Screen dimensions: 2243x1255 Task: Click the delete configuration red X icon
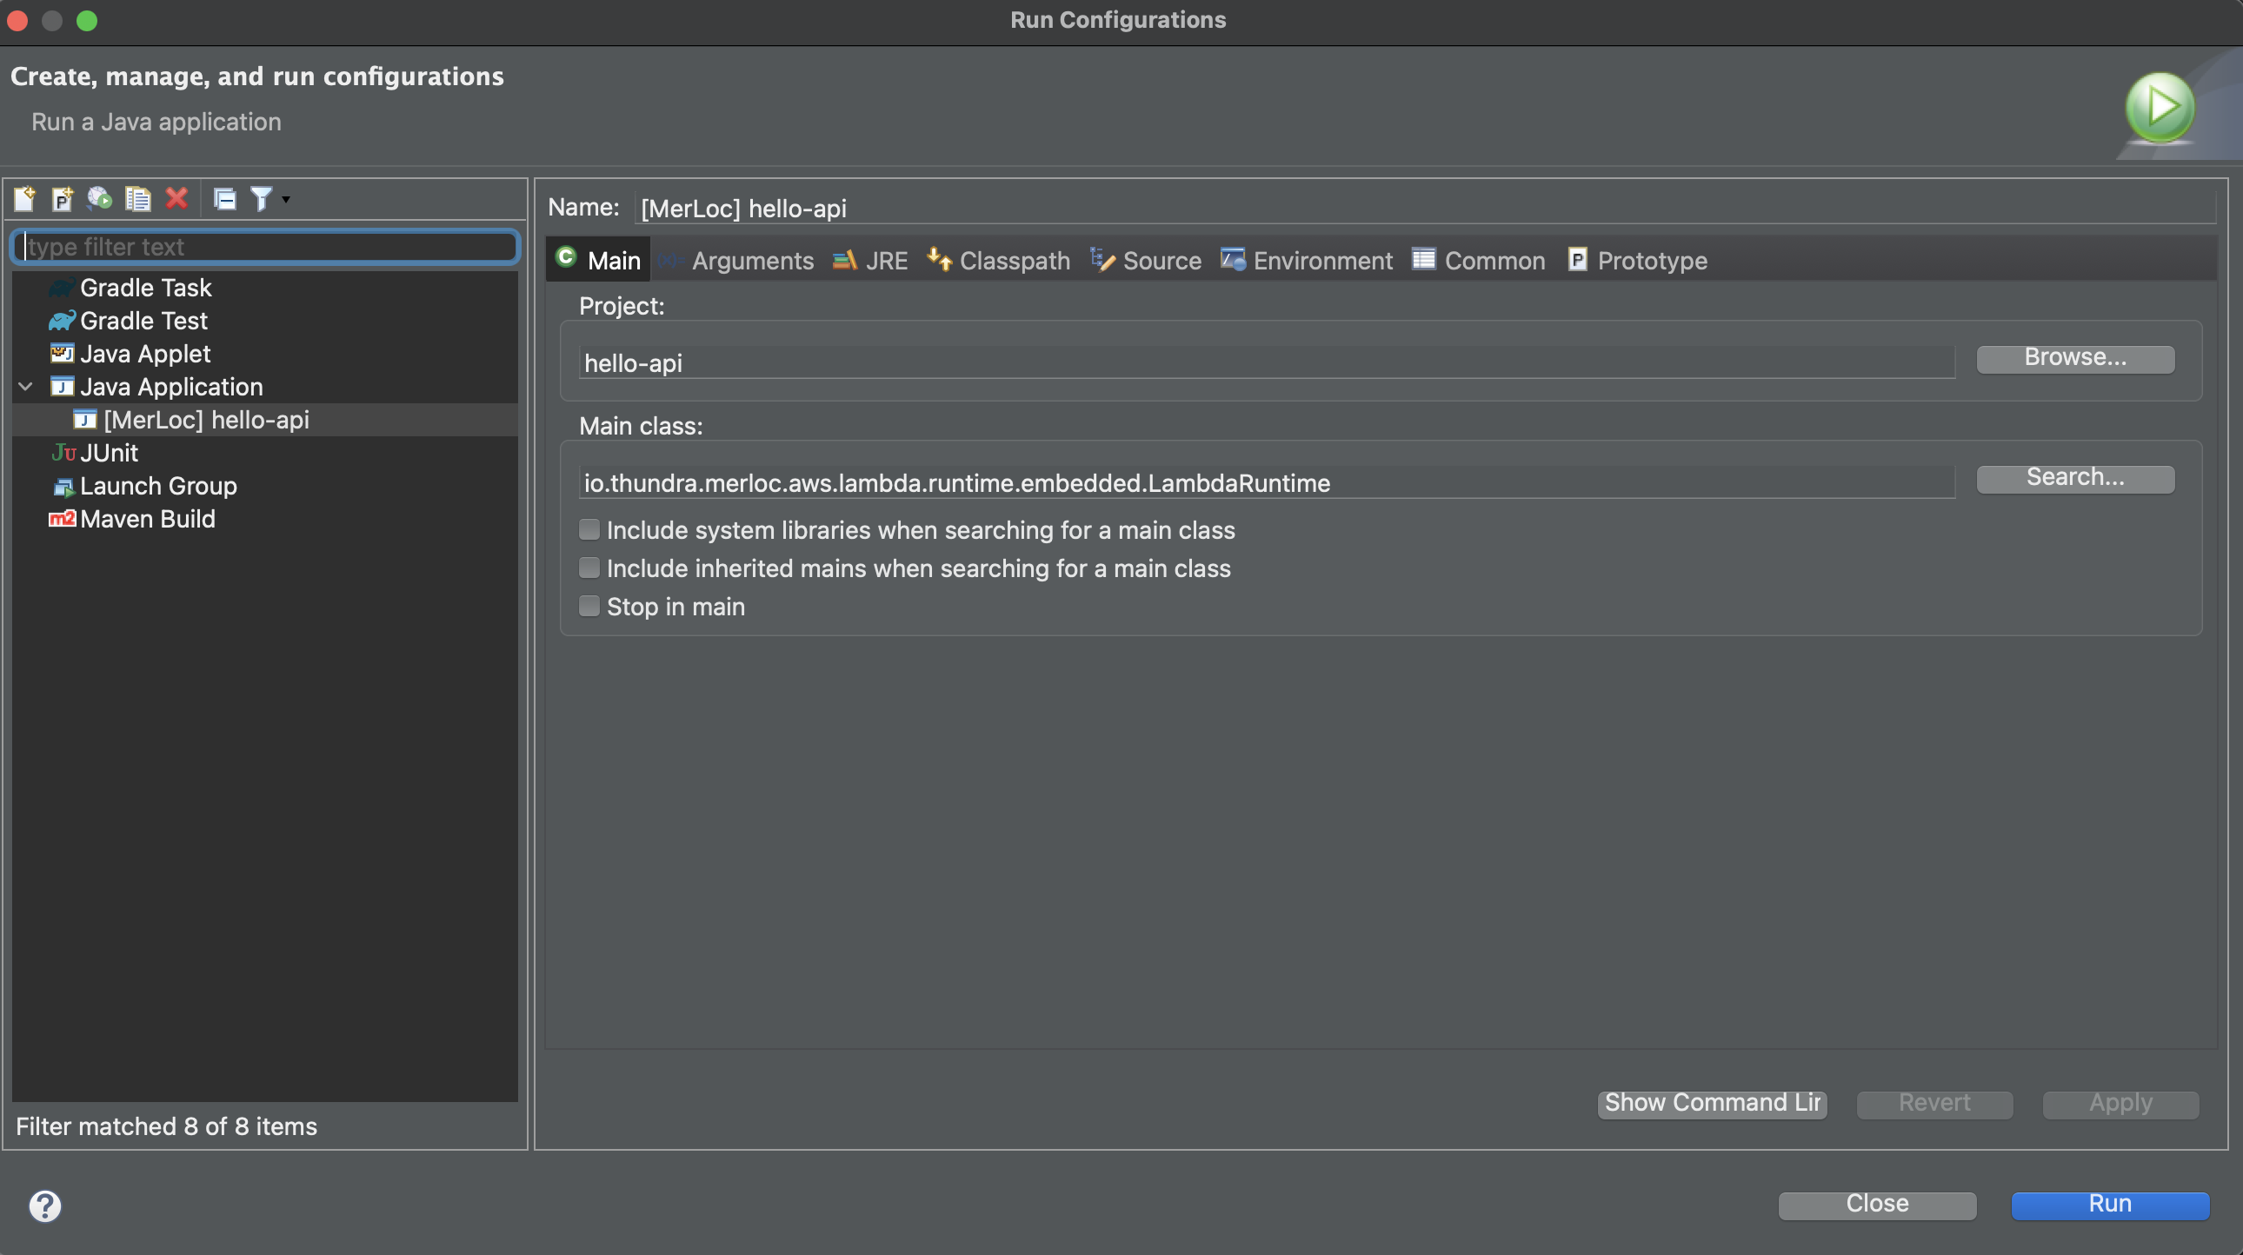tap(176, 197)
